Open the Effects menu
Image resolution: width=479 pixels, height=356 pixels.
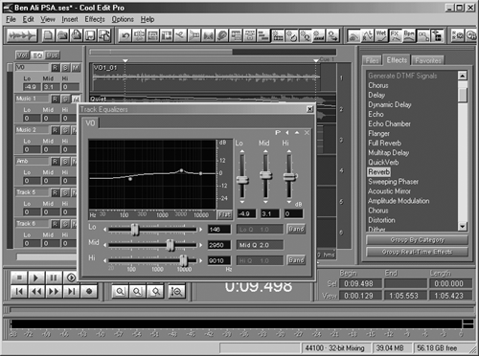(95, 19)
